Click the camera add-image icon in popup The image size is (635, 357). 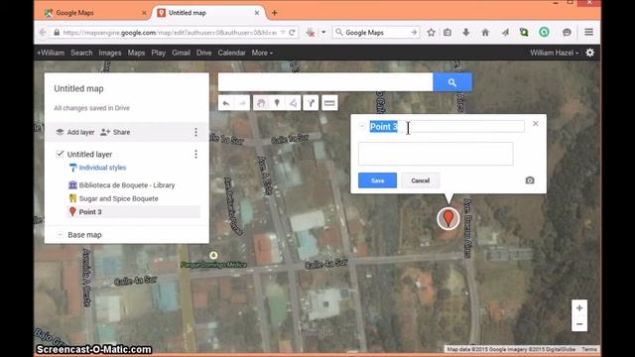pos(530,180)
